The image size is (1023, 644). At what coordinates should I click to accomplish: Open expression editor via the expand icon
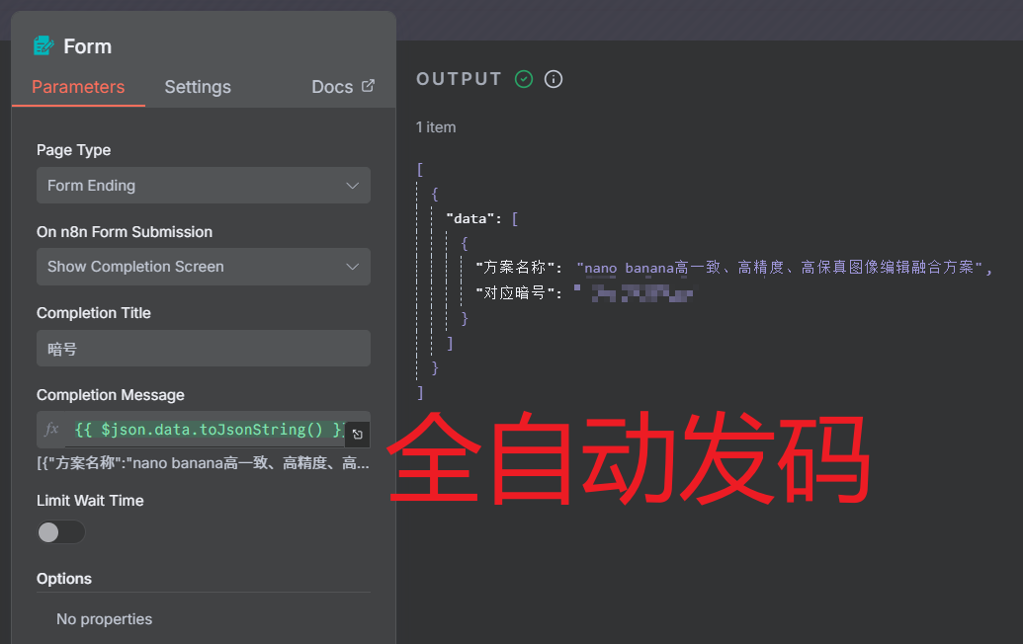click(x=358, y=435)
